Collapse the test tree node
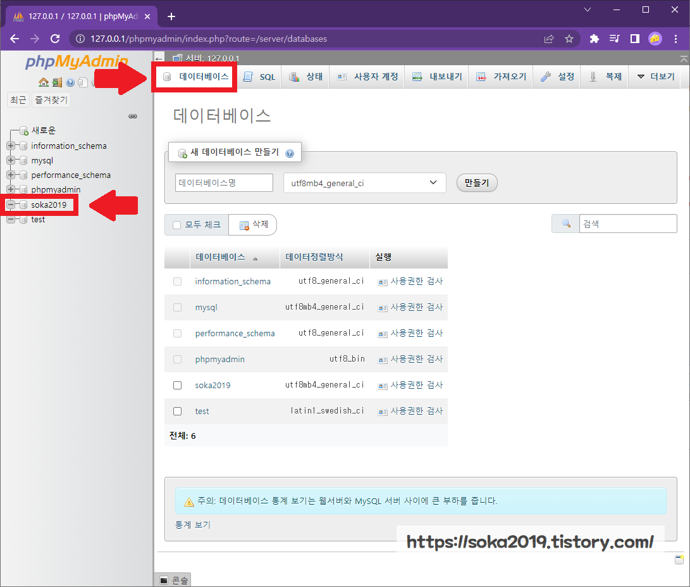Viewport: 690px width, 587px height. 11,219
